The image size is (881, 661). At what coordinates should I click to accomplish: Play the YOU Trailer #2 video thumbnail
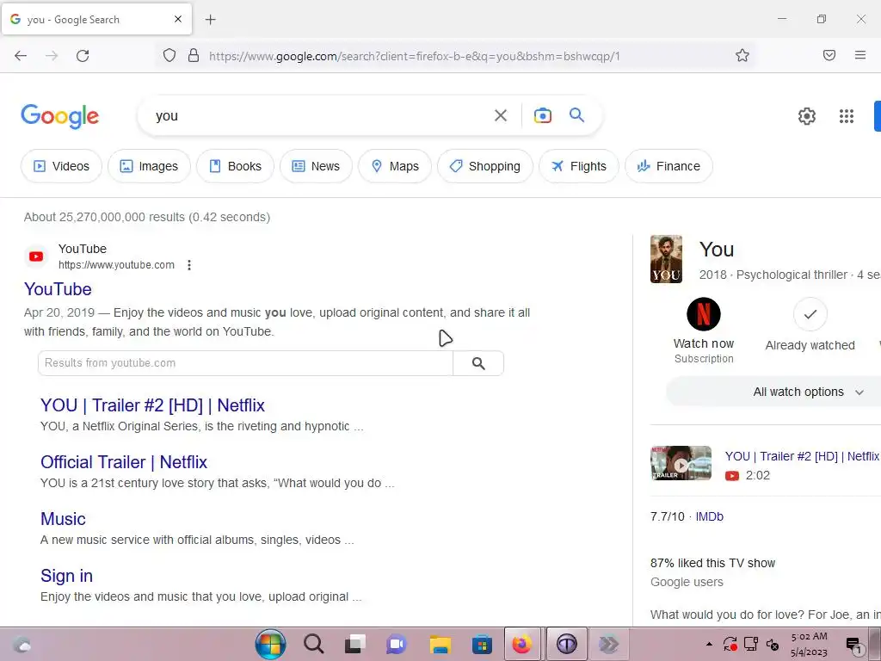point(681,463)
